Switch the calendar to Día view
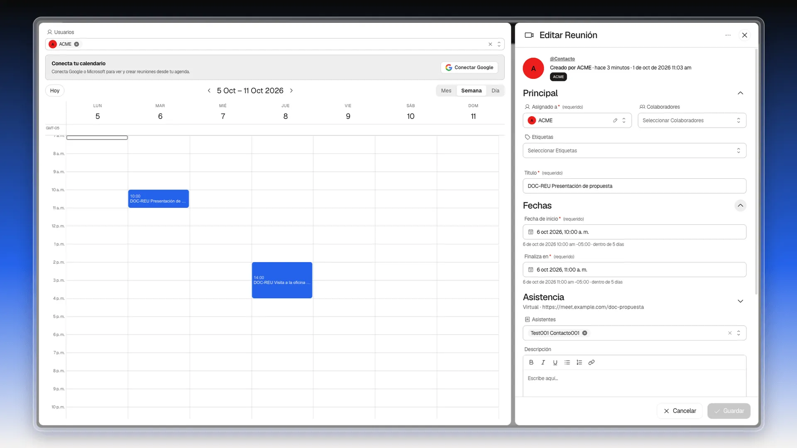The height and width of the screenshot is (448, 797). click(x=495, y=90)
